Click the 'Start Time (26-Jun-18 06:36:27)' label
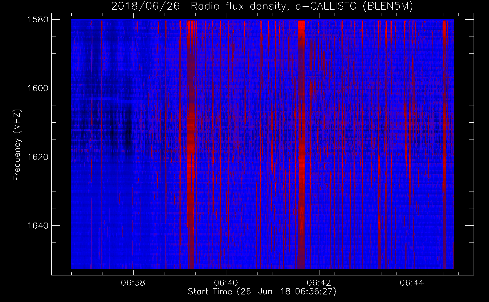489x302 pixels. point(262,292)
